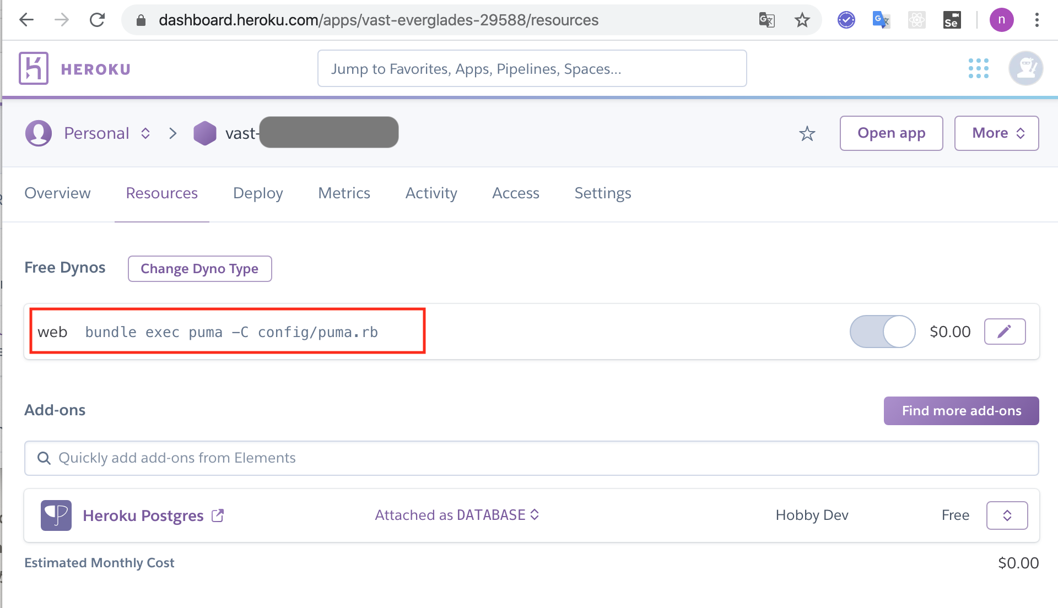Image resolution: width=1058 pixels, height=608 pixels.
Task: Open the Selenium IDE extension icon
Action: click(x=952, y=20)
